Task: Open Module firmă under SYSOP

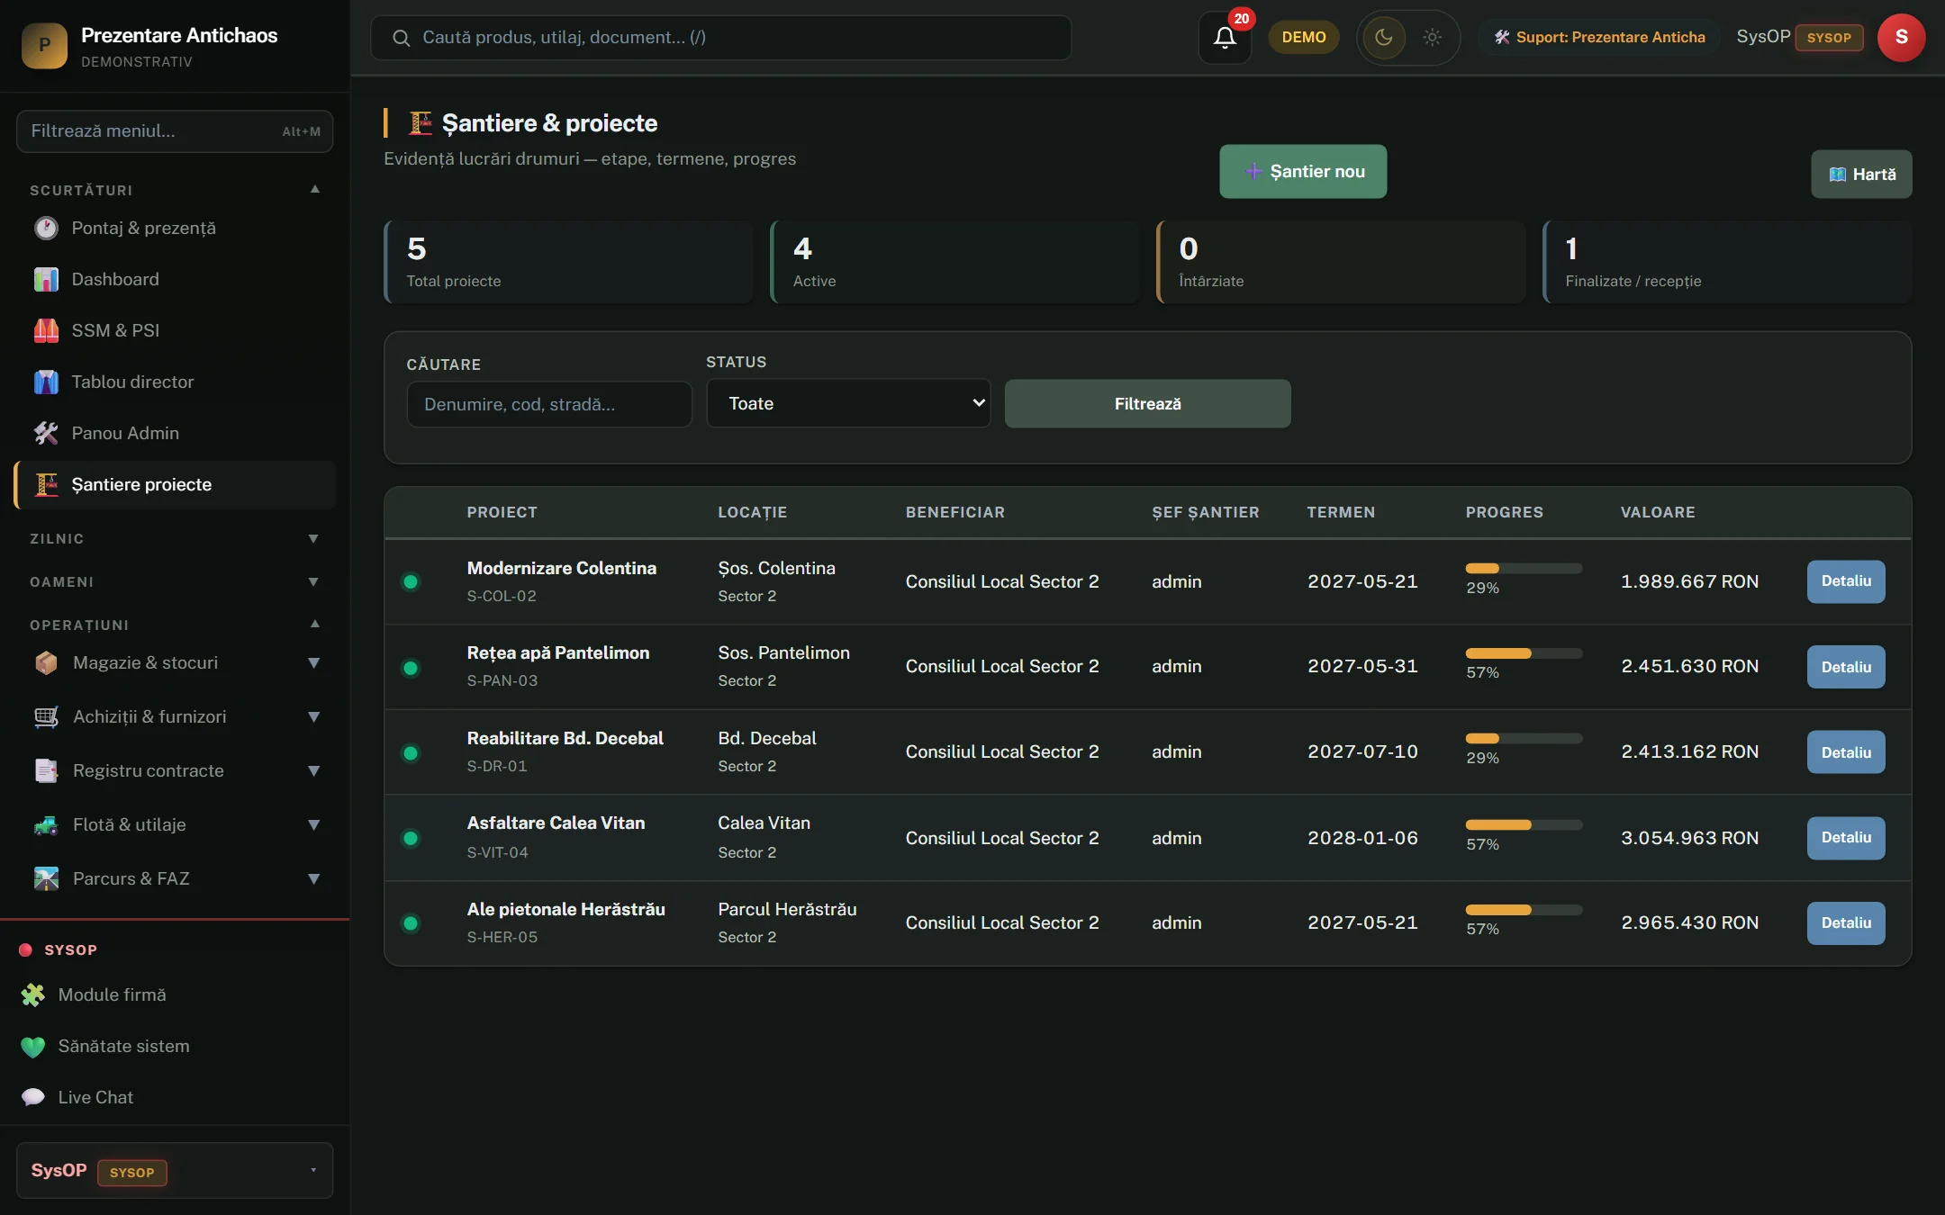Action: tap(175, 995)
